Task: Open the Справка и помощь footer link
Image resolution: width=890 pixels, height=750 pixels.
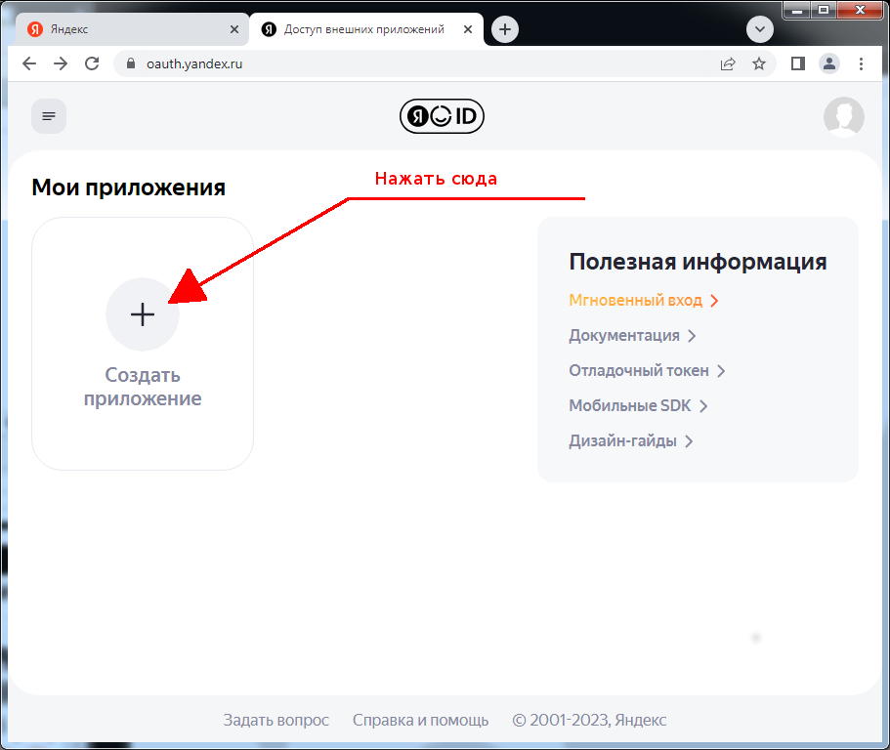Action: coord(421,720)
